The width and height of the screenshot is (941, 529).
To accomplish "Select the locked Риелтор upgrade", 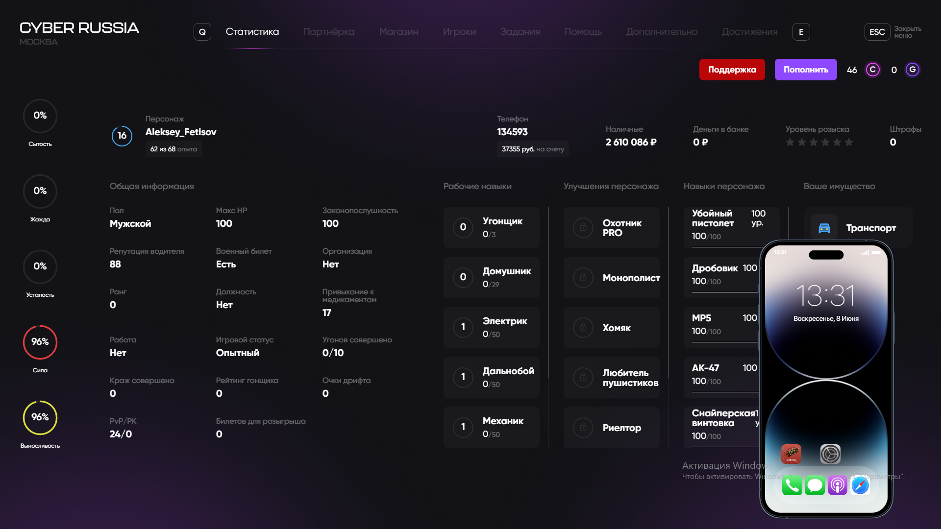I will (x=611, y=428).
